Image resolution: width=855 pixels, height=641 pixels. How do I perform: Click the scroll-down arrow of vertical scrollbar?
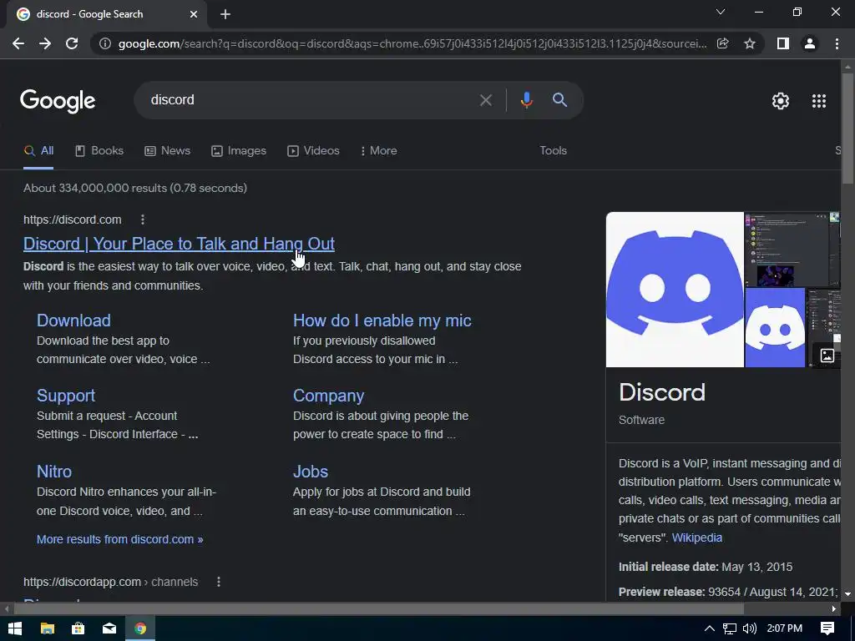847,593
